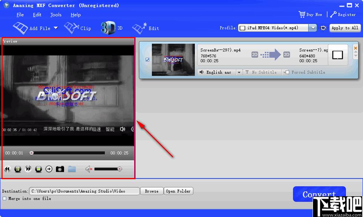The height and width of the screenshot is (217, 363).
Task: Expand the Add File dropdown arrow
Action: pyautogui.click(x=56, y=28)
